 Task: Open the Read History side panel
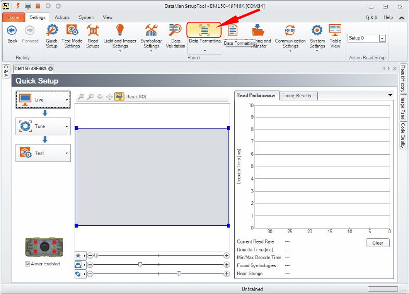pos(403,79)
